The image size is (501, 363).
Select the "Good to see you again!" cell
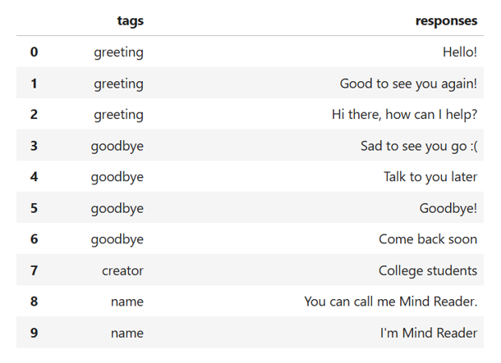[x=408, y=84]
